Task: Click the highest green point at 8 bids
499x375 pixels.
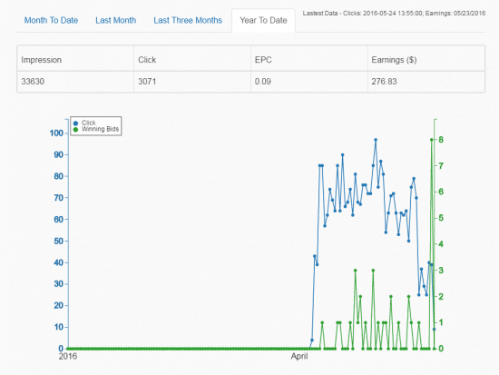Action: [432, 140]
